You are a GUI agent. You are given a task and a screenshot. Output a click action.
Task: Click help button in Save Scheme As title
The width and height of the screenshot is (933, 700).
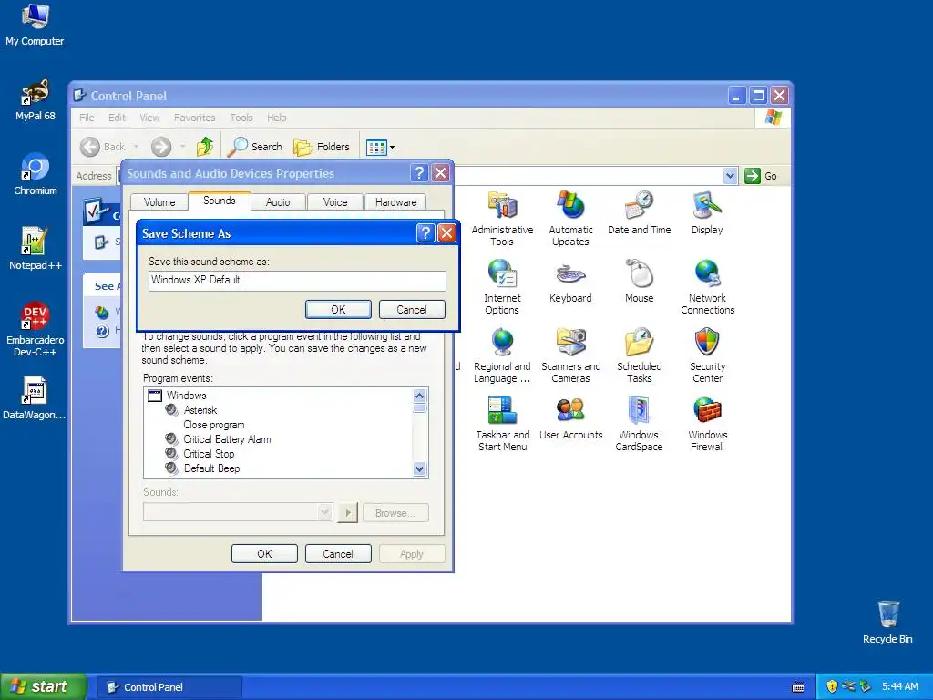tap(425, 232)
